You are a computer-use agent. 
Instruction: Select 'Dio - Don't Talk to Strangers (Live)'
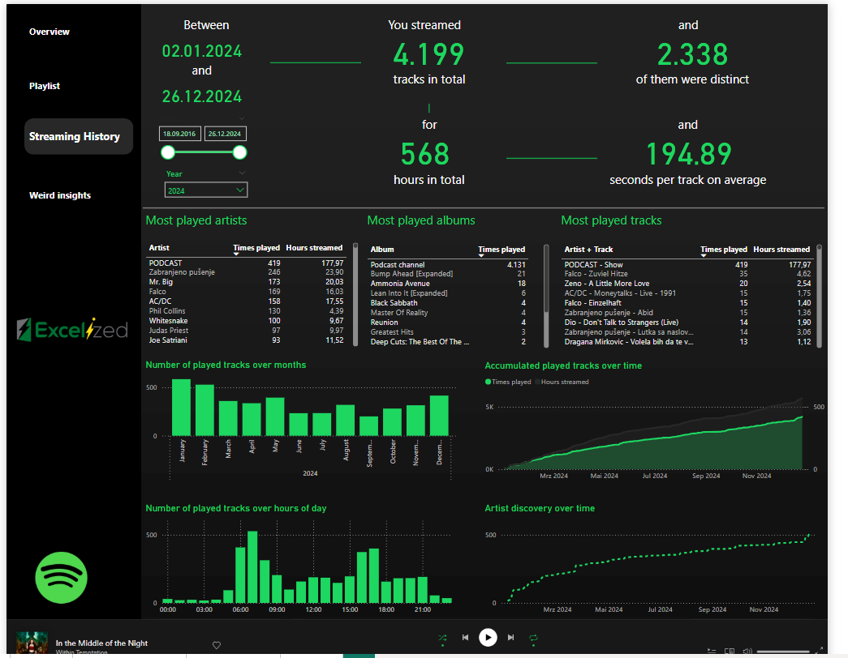coord(687,323)
